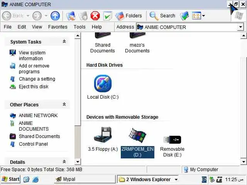Select the Shared Documents folder in file pane
The height and width of the screenshot is (185, 247).
pyautogui.click(x=103, y=43)
